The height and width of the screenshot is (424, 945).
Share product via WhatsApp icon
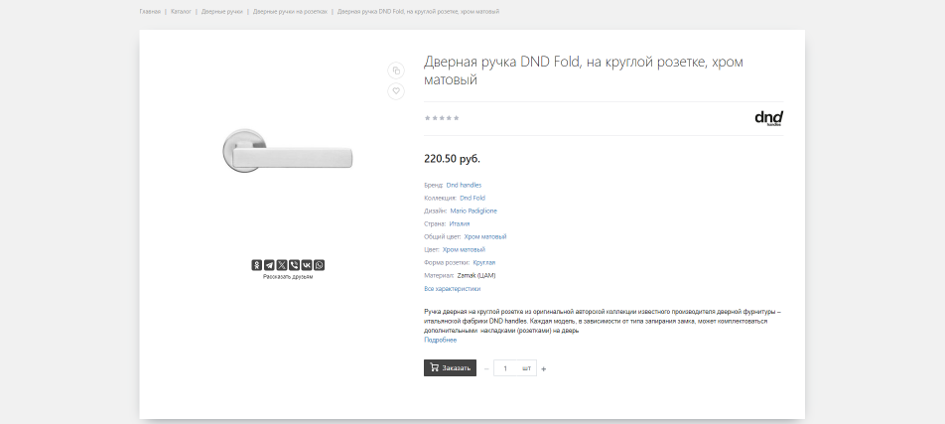319,265
